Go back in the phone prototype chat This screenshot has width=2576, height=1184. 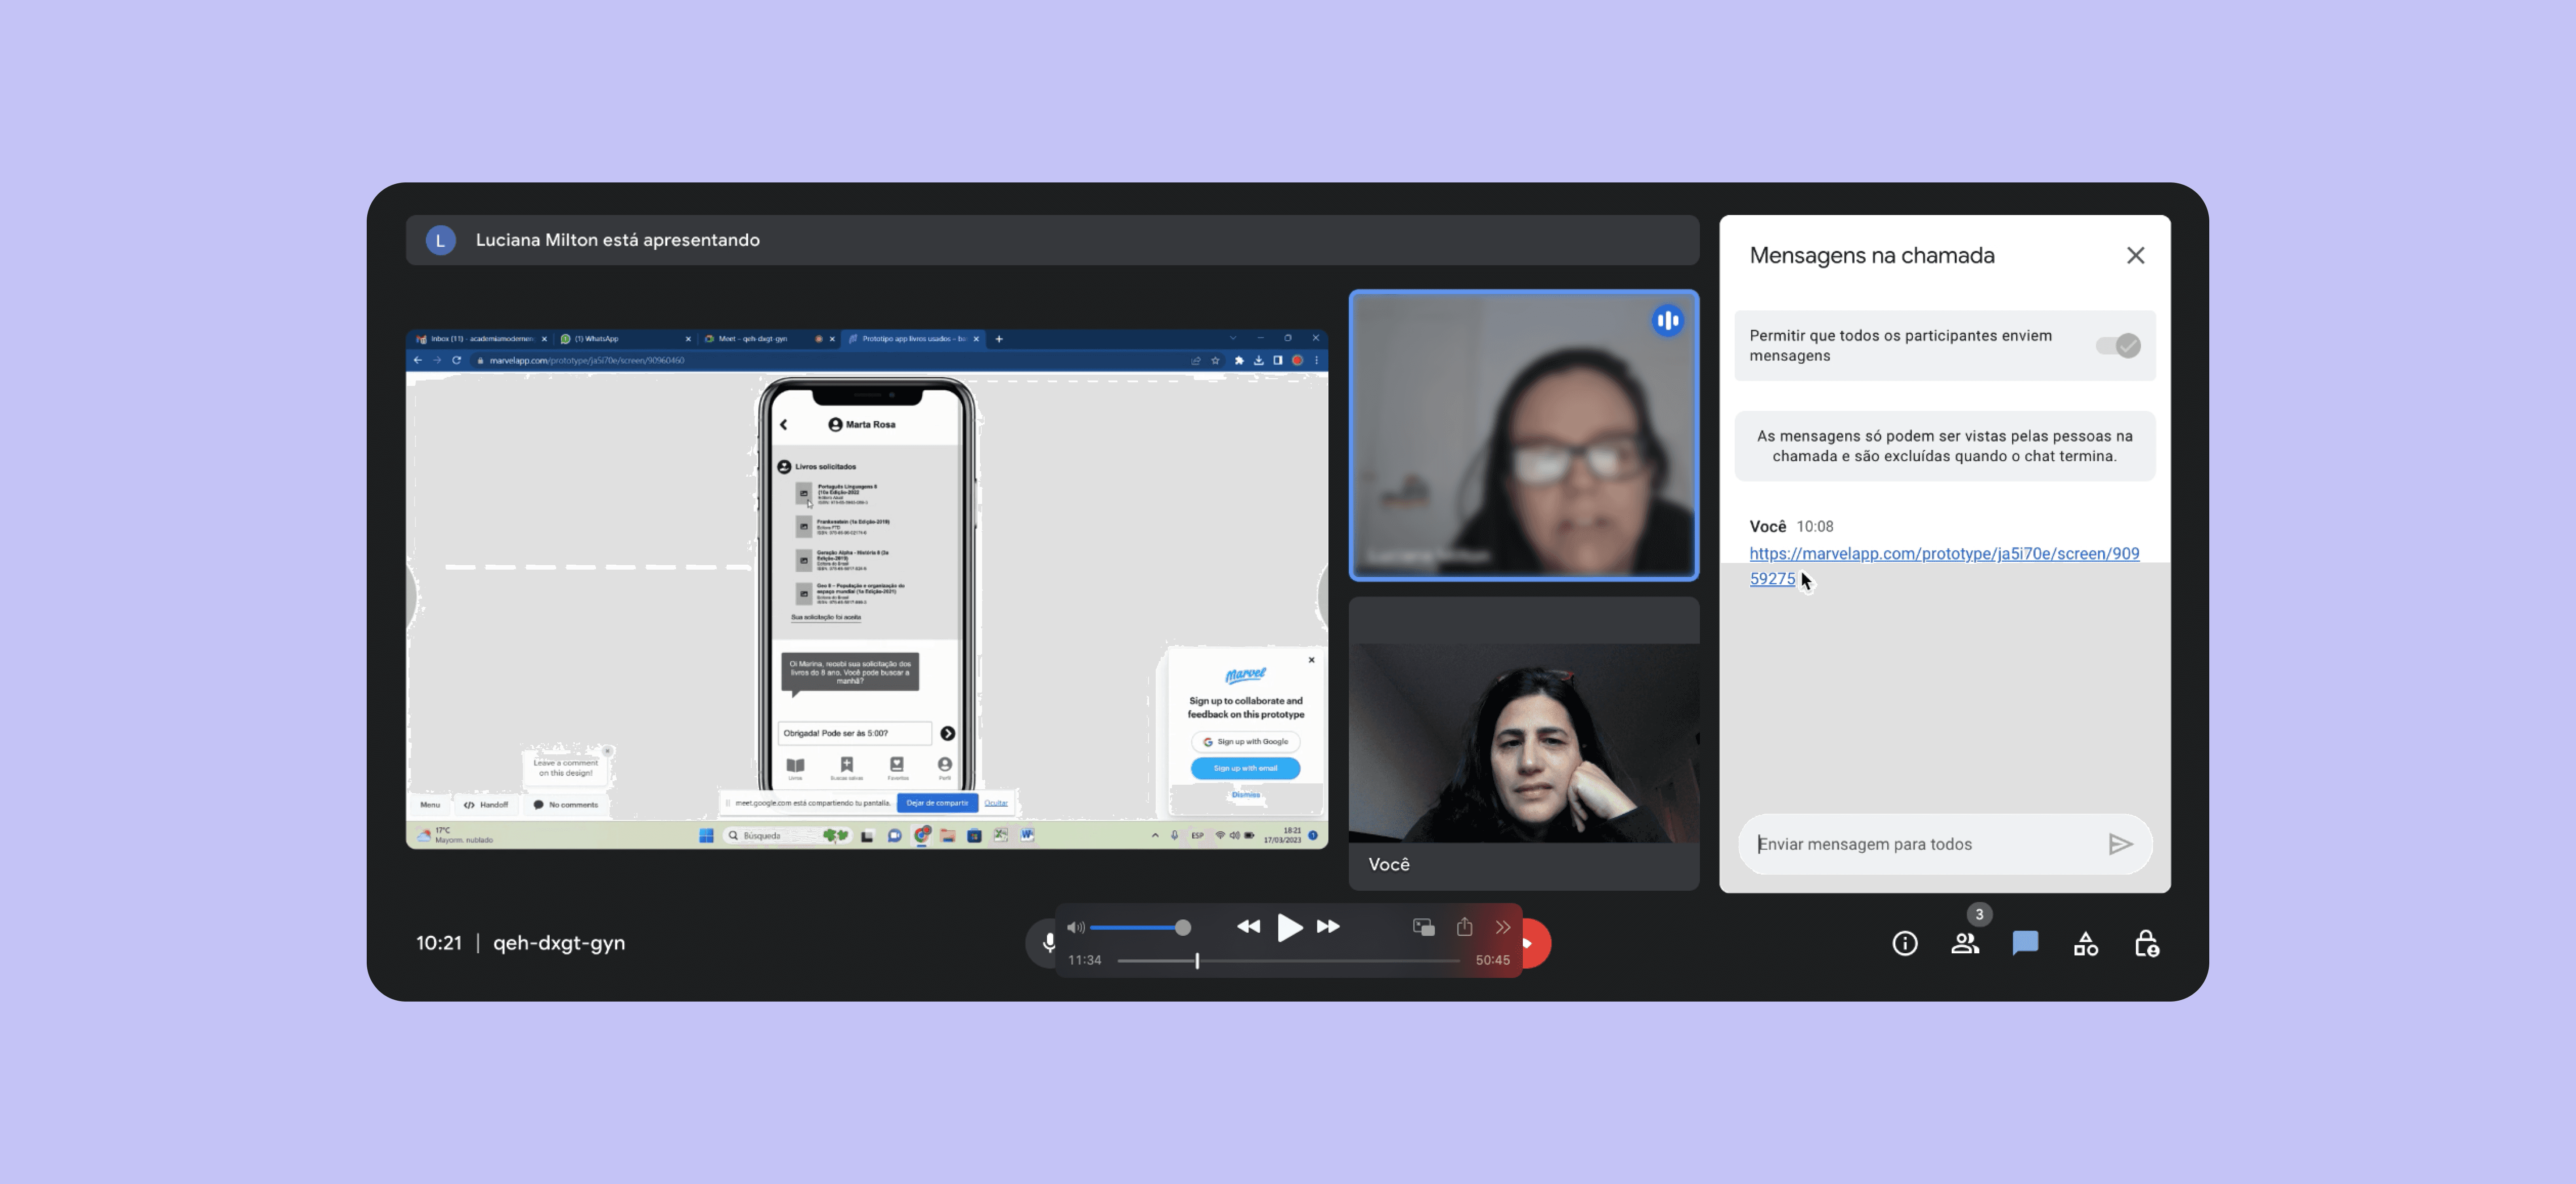[x=784, y=425]
